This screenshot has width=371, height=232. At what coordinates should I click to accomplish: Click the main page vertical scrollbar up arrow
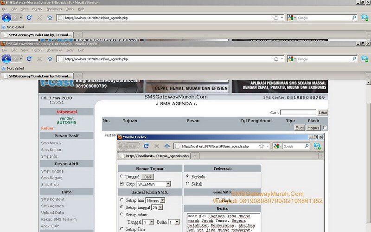[368, 83]
